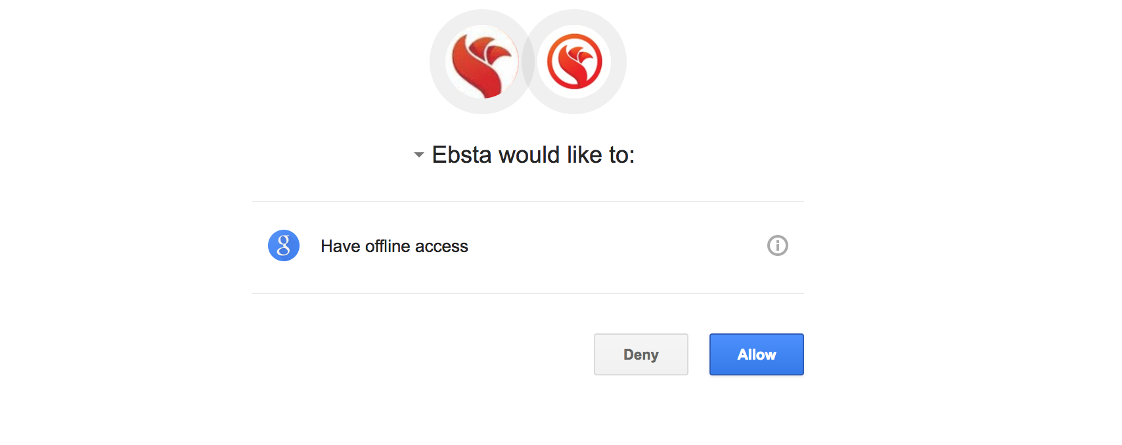This screenshot has height=445, width=1122.
Task: Click the left Ebsta bird logo
Action: point(482,62)
